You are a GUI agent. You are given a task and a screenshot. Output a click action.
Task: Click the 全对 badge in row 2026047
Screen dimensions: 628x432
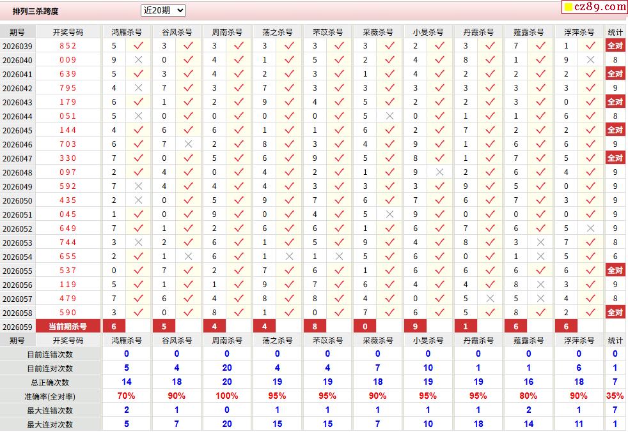(x=615, y=158)
